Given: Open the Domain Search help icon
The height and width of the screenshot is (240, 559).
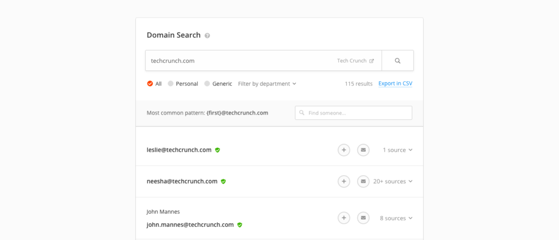Looking at the screenshot, I should 207,35.
